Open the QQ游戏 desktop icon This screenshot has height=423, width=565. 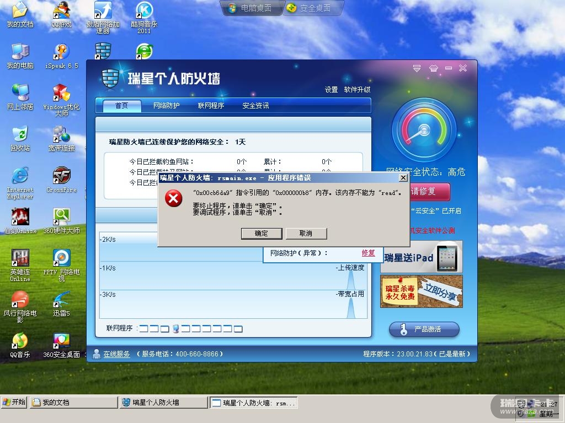61,14
